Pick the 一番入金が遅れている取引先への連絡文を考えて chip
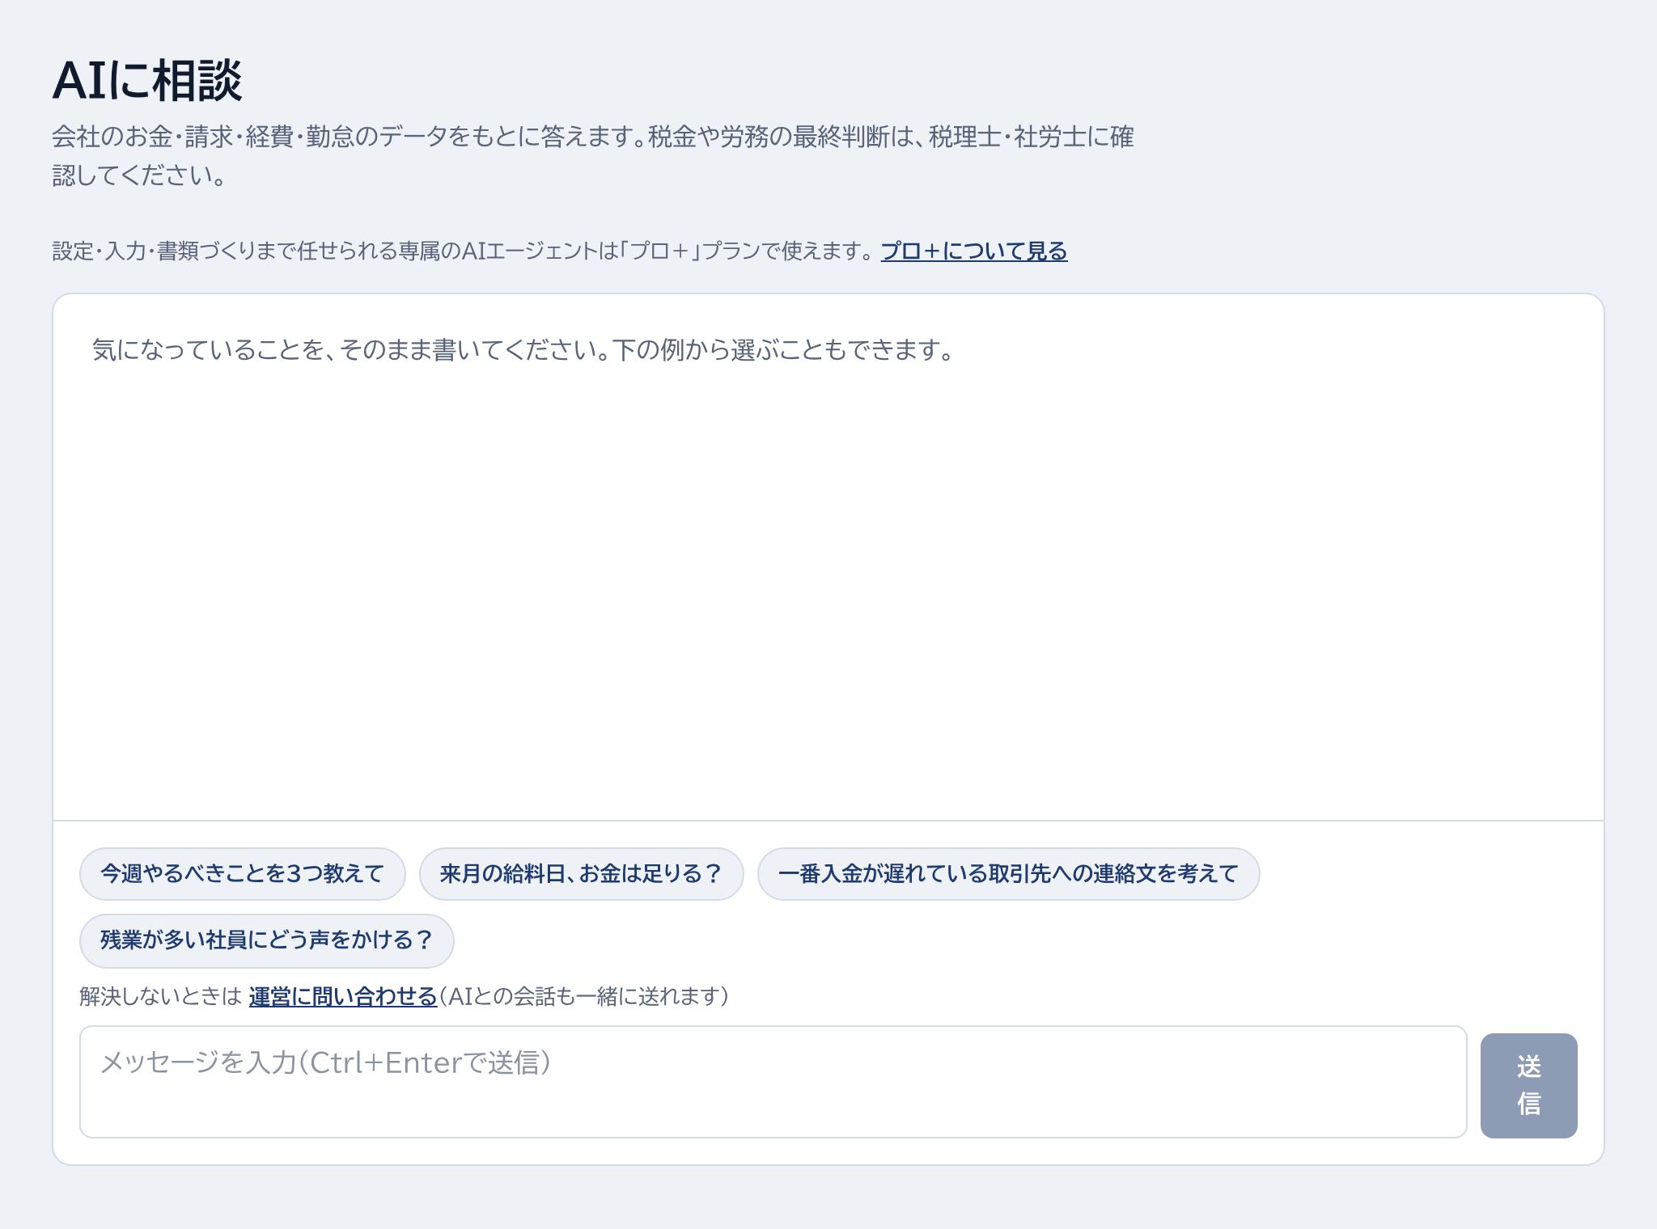1657x1229 pixels. click(1008, 874)
